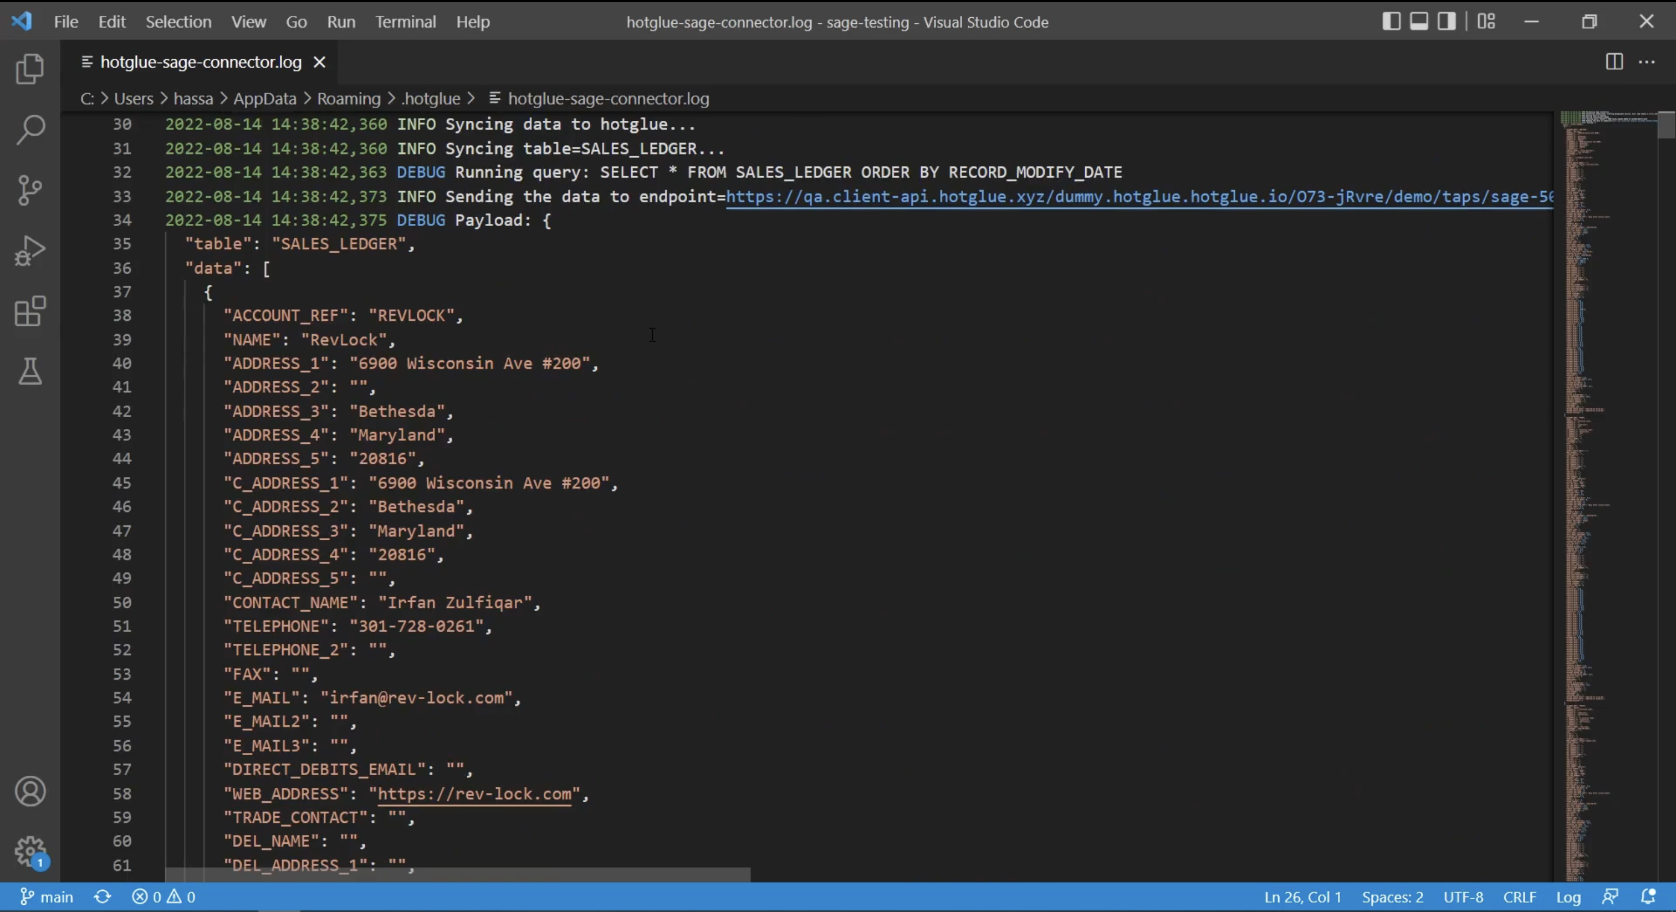
Task: Click the main branch status item
Action: (x=47, y=897)
